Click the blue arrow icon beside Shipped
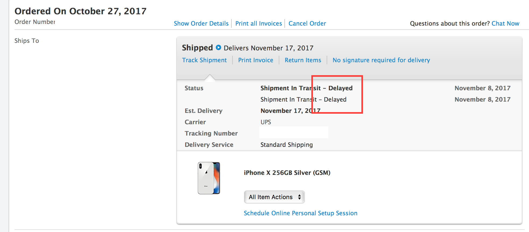529x232 pixels. pyautogui.click(x=218, y=48)
